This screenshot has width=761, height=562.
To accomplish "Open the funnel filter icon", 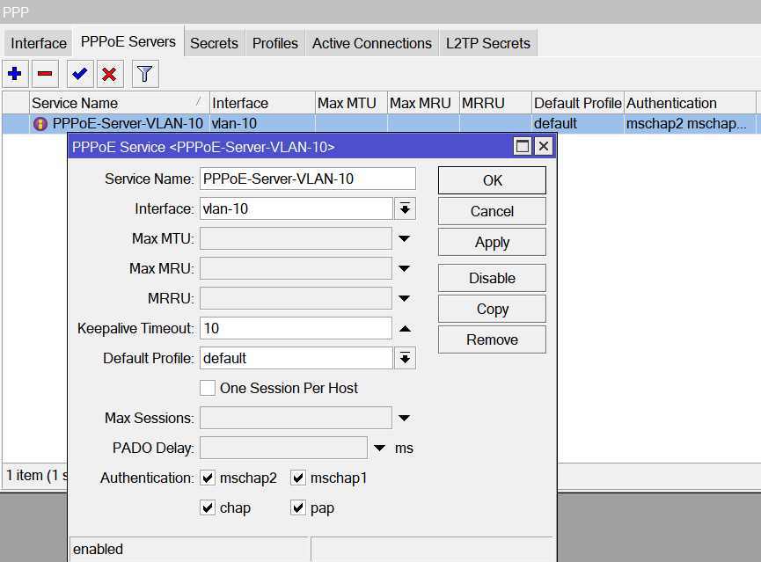I will pyautogui.click(x=145, y=74).
